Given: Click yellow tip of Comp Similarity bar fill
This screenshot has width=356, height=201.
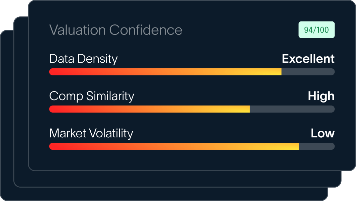Looking at the screenshot, I should [246, 109].
